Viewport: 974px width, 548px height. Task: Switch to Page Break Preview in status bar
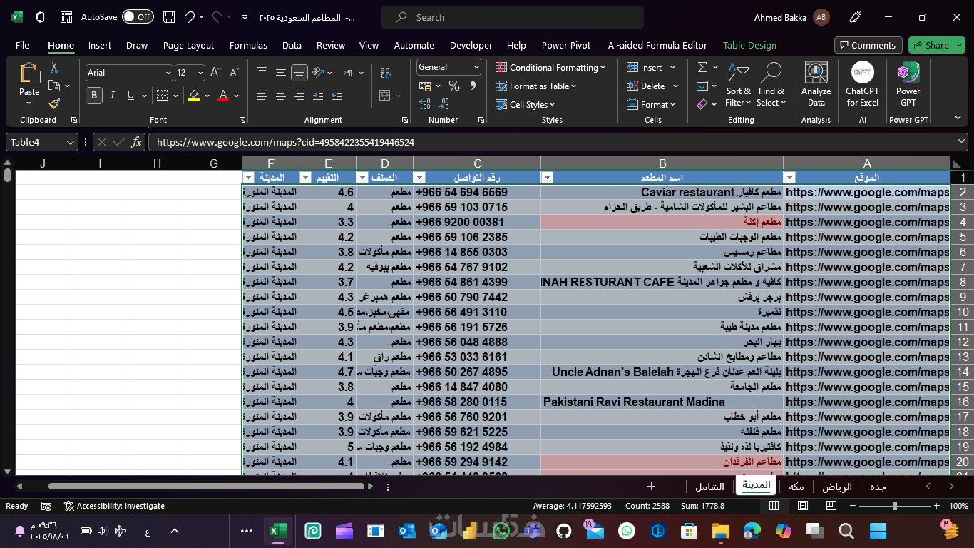click(x=831, y=506)
